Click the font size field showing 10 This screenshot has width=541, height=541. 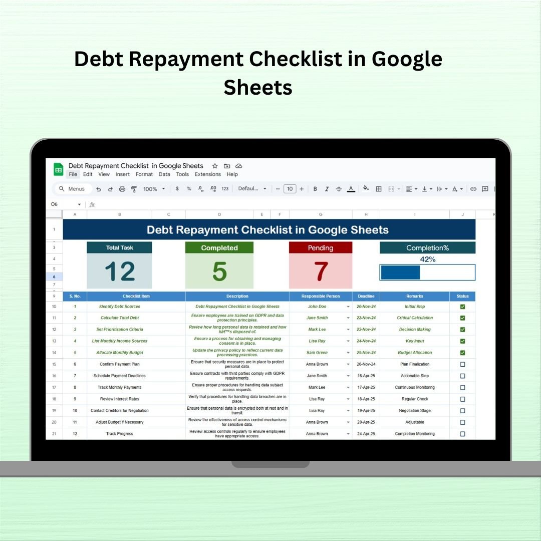[x=290, y=189]
